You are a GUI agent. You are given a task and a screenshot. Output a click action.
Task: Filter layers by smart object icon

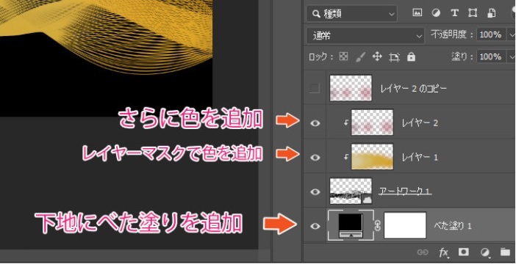pyautogui.click(x=492, y=12)
